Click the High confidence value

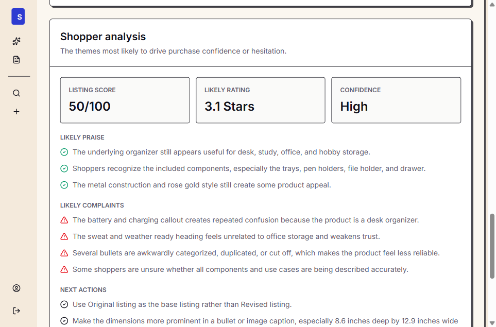[354, 107]
